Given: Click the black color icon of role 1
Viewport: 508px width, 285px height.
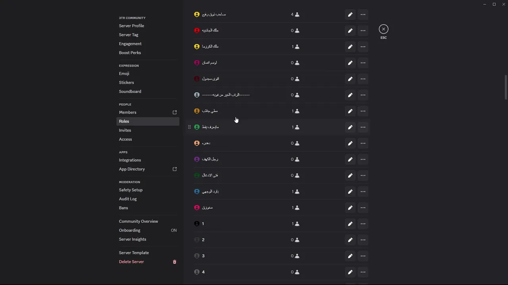Looking at the screenshot, I should [x=196, y=224].
